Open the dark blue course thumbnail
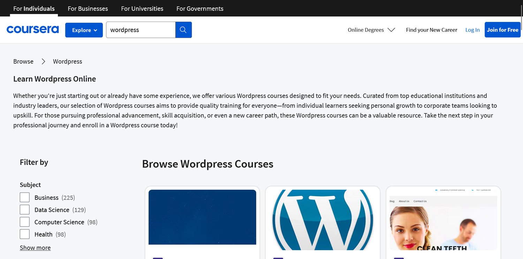This screenshot has width=523, height=259. pyautogui.click(x=202, y=217)
